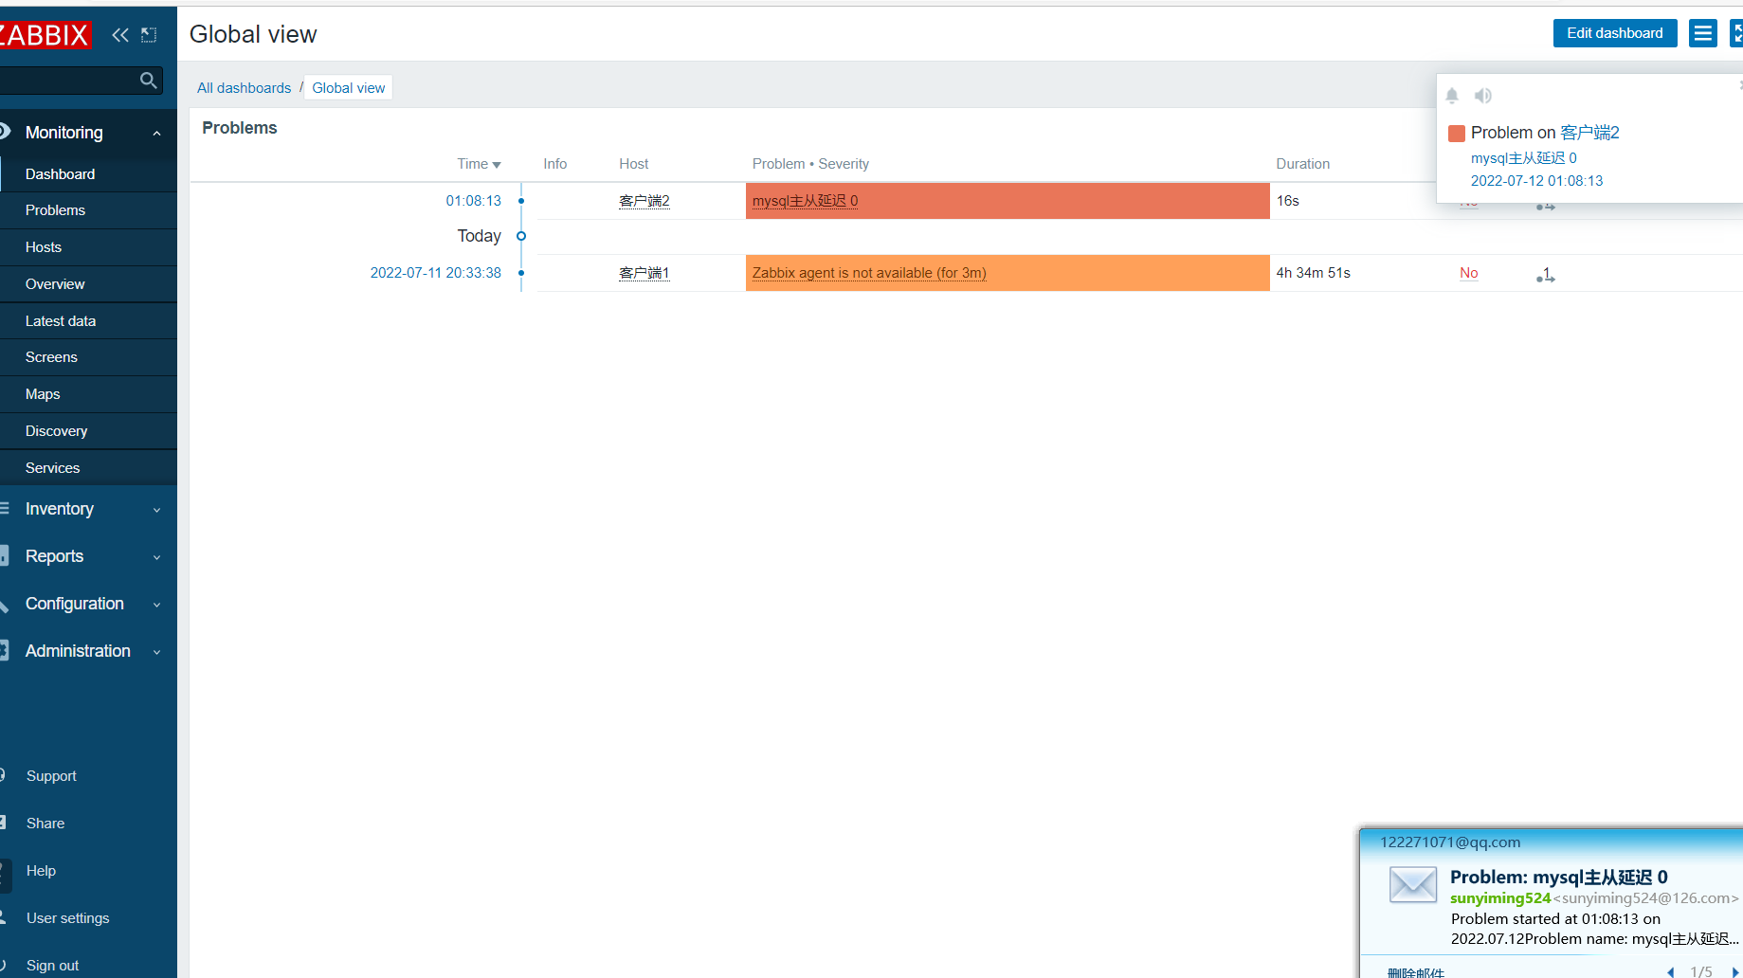Screen dimensions: 1743x978
Task: Toggle alarm sound with the speaker icon
Action: (x=1483, y=96)
